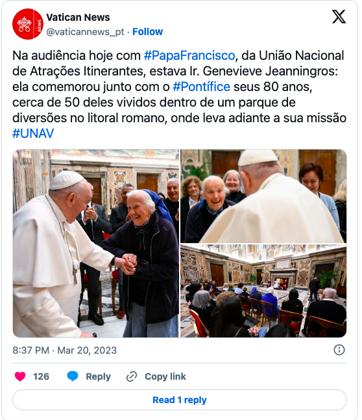Open the large handshake photo
Viewport: 362px width, 420px height.
(x=96, y=243)
